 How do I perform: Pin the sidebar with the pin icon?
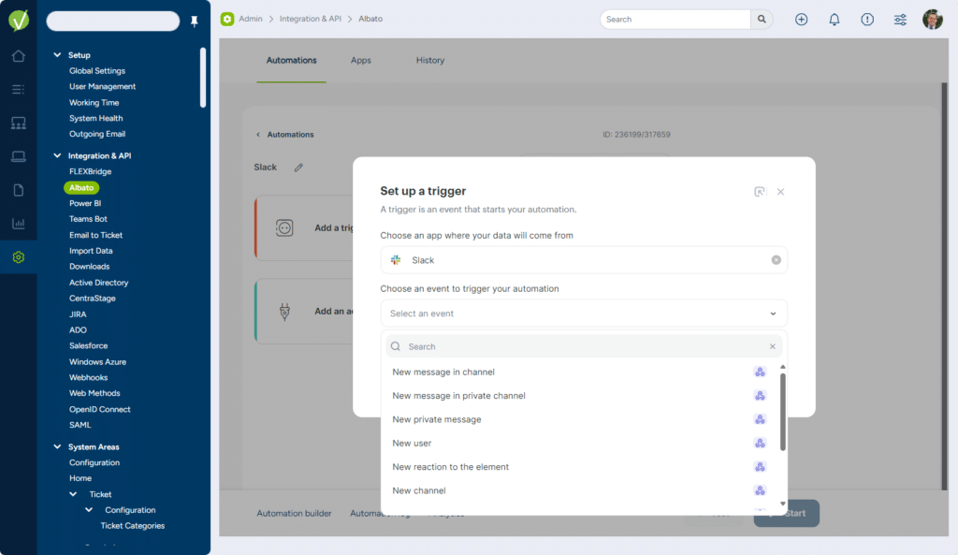click(195, 22)
